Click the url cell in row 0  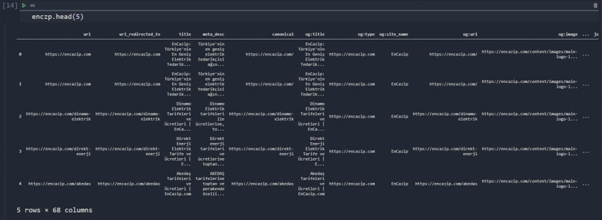pyautogui.click(x=68, y=54)
